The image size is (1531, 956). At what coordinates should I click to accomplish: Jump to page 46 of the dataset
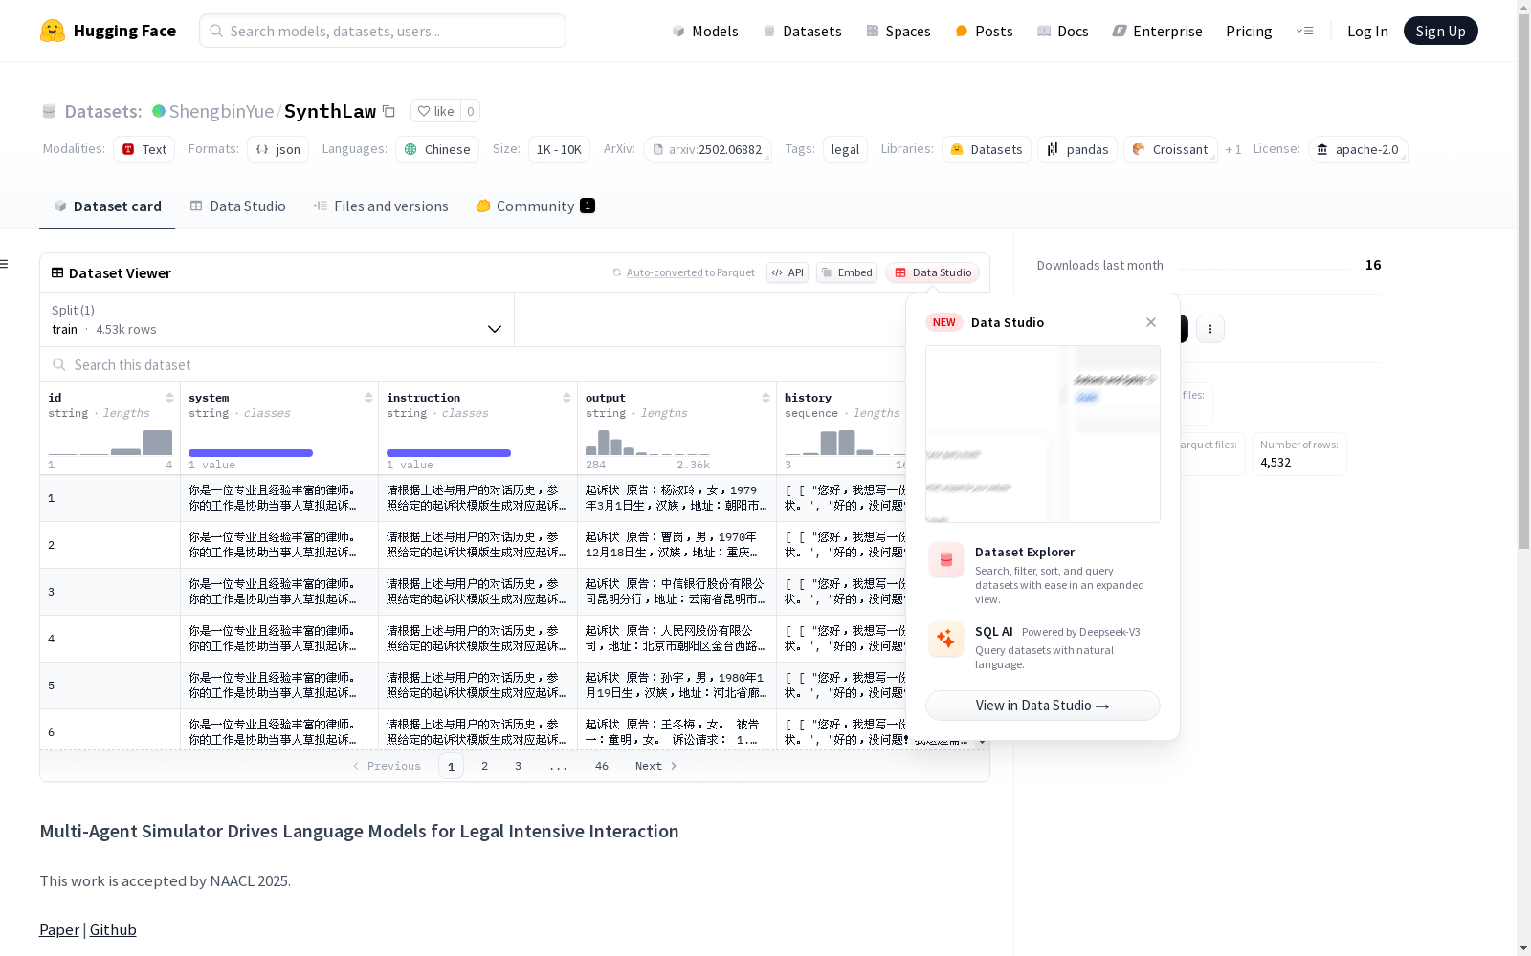tap(602, 766)
